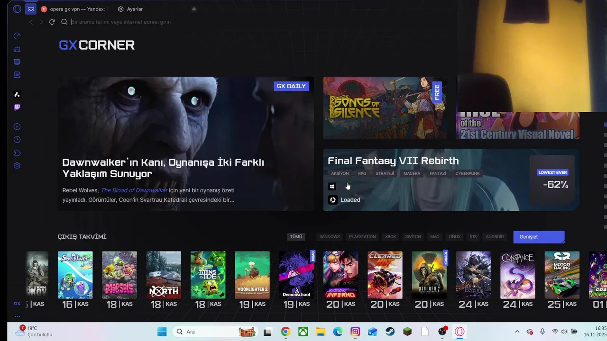Open the Moonlighter 2 game cover
607x341 pixels.
[252, 275]
